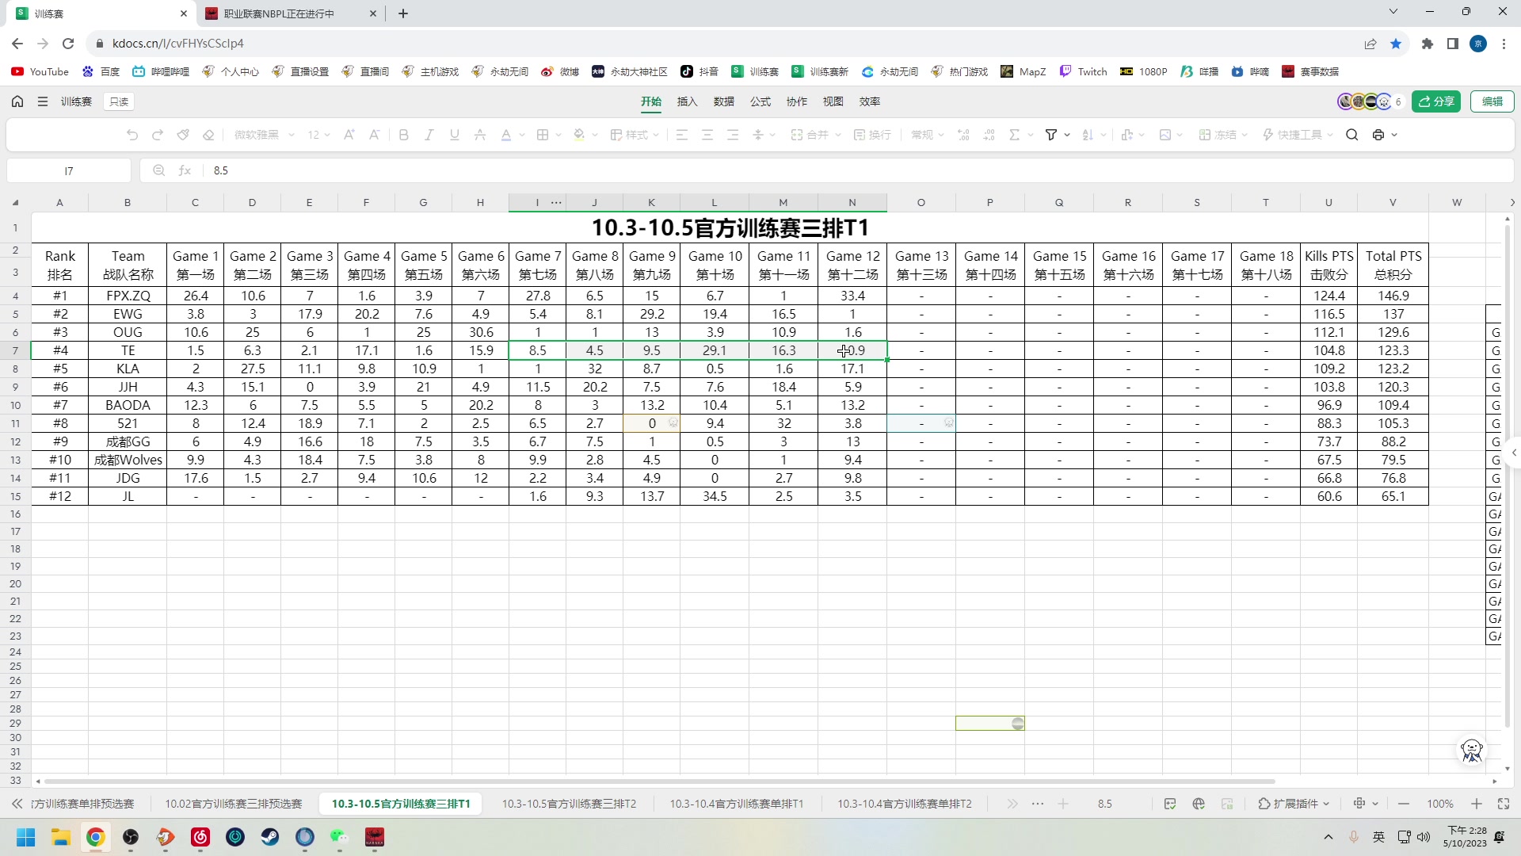Click zoom out minus button
This screenshot has width=1521, height=856.
tap(1404, 804)
